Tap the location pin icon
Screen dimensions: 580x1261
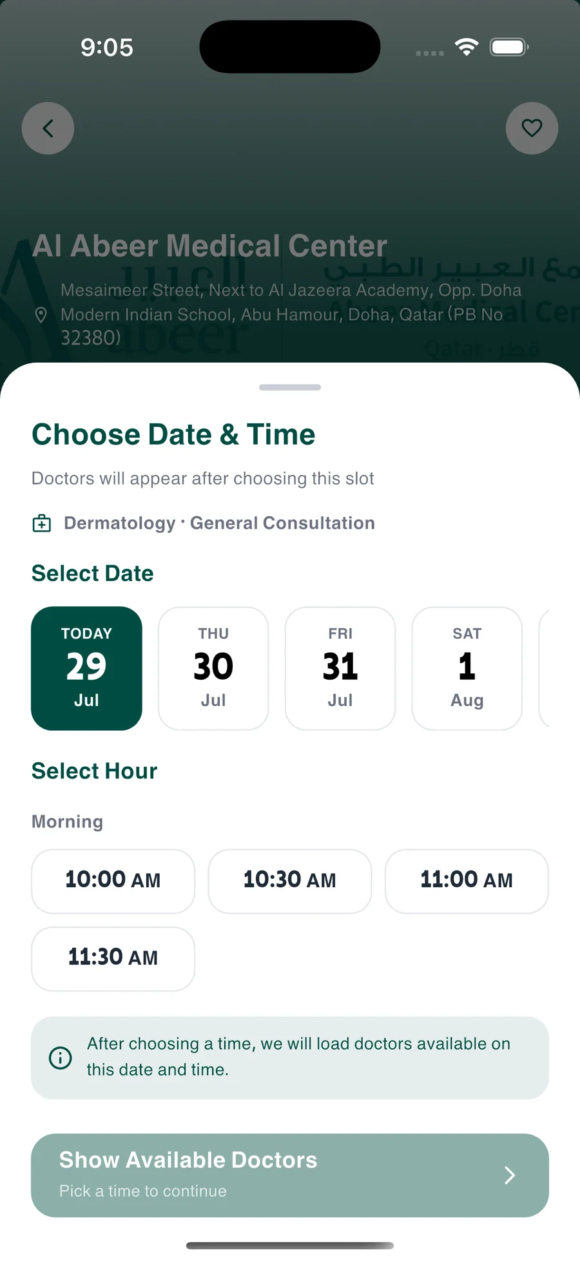pos(41,315)
